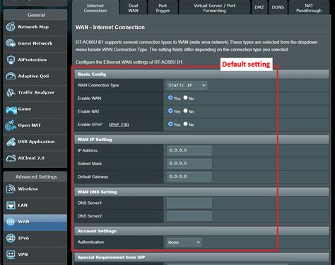Click the Traffic Analyzer waveform icon
The width and height of the screenshot is (335, 265).
(11, 93)
